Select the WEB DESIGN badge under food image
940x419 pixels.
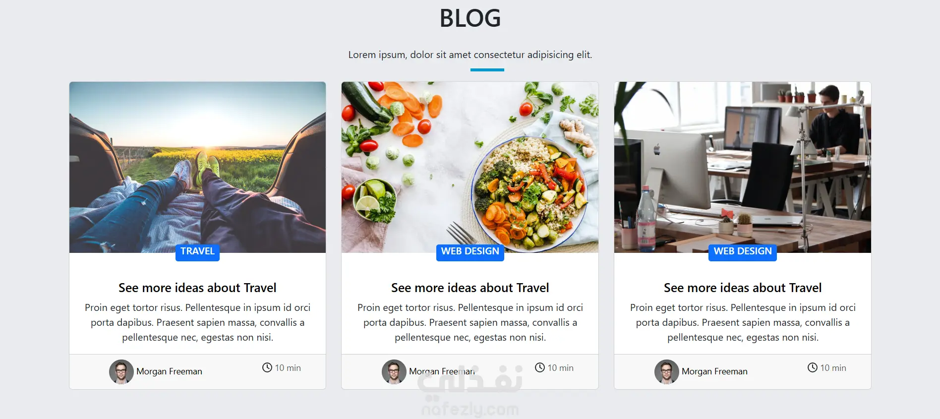pos(470,251)
